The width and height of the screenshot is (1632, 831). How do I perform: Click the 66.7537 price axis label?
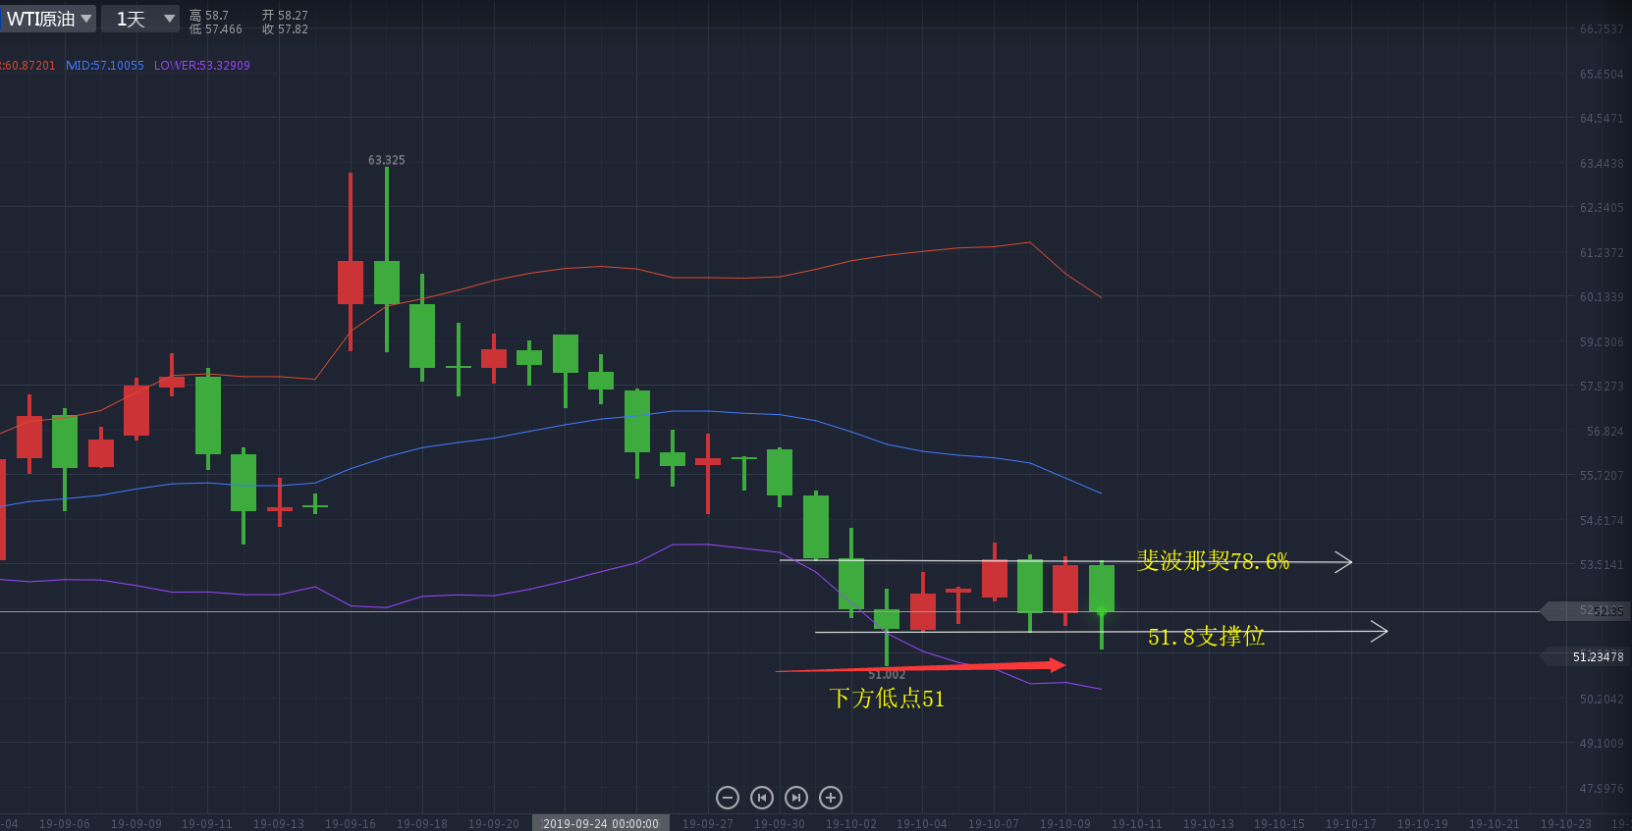point(1602,29)
